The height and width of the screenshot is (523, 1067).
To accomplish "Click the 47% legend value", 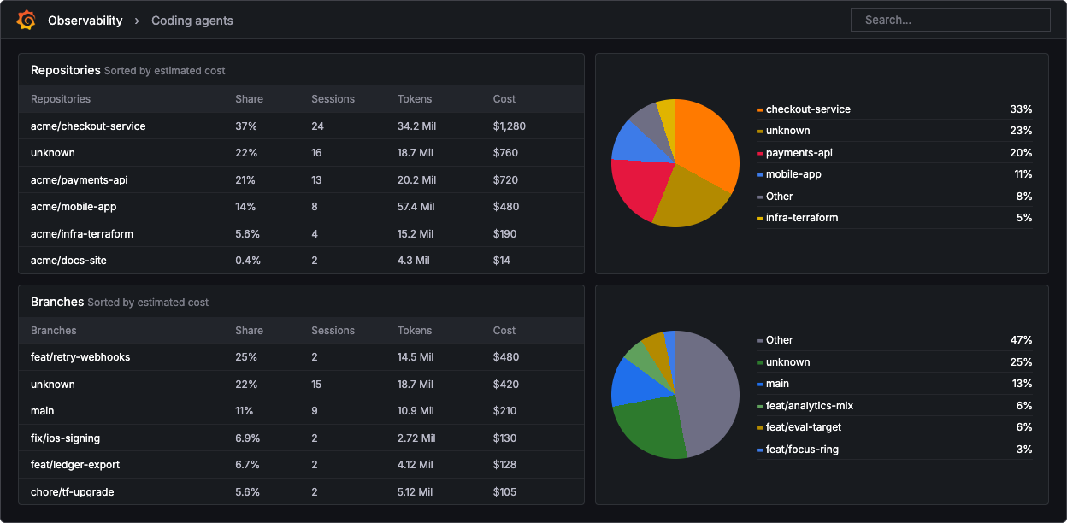I will 1021,340.
